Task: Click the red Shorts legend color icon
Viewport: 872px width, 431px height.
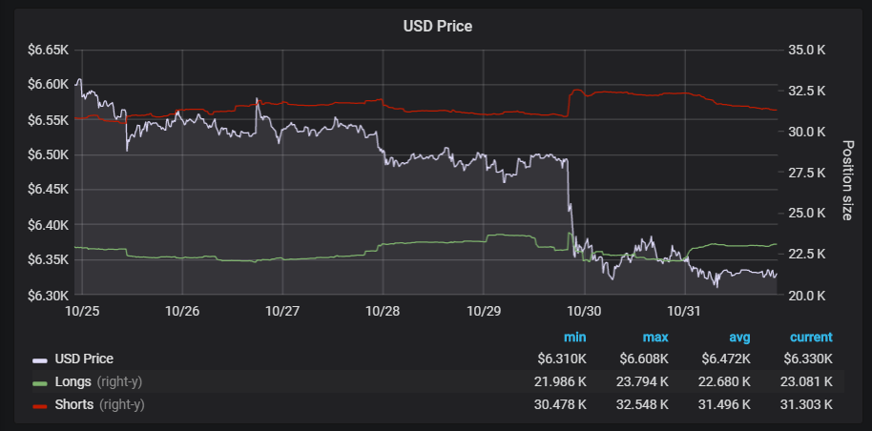Action: click(x=40, y=405)
